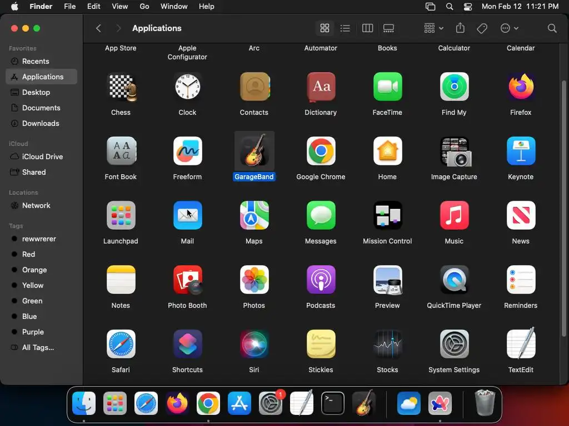Image resolution: width=569 pixels, height=426 pixels.
Task: Open the Keynote app icon
Action: 521,151
